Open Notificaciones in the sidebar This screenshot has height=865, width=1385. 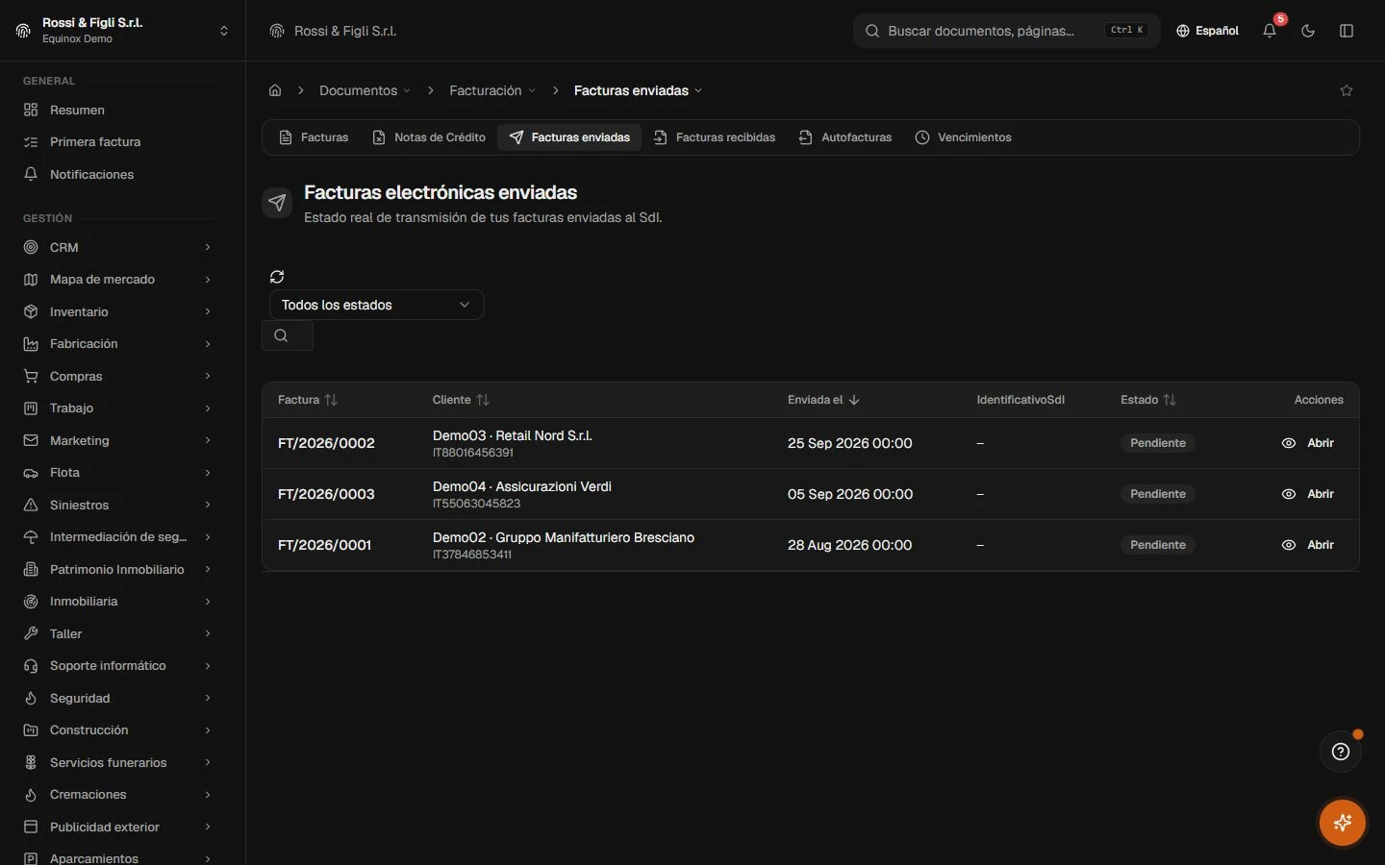117,174
